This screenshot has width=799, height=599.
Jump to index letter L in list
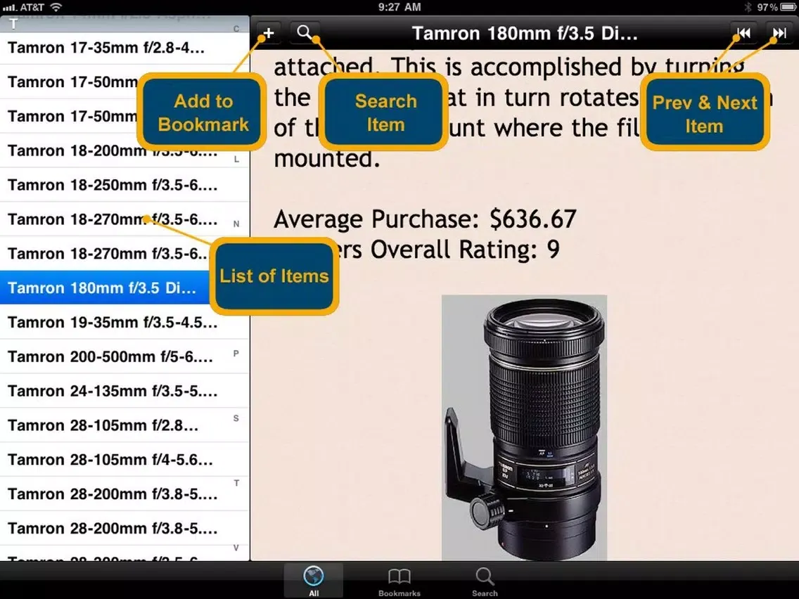pos(236,160)
